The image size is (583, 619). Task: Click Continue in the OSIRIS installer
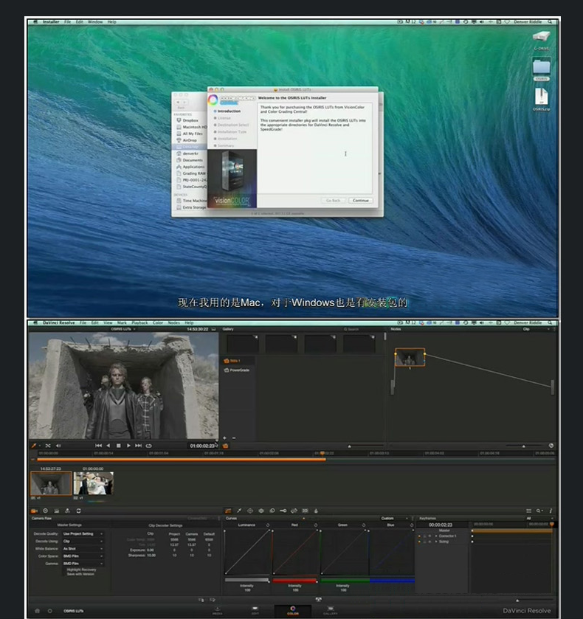tap(360, 201)
